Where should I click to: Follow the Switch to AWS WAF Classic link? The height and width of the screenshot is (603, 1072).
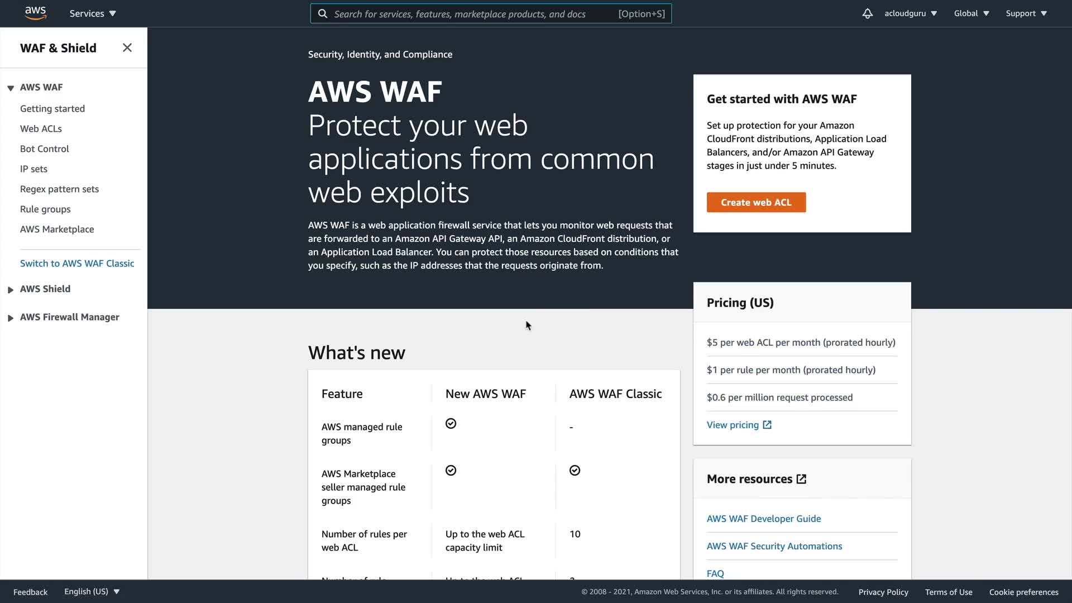[x=77, y=264]
